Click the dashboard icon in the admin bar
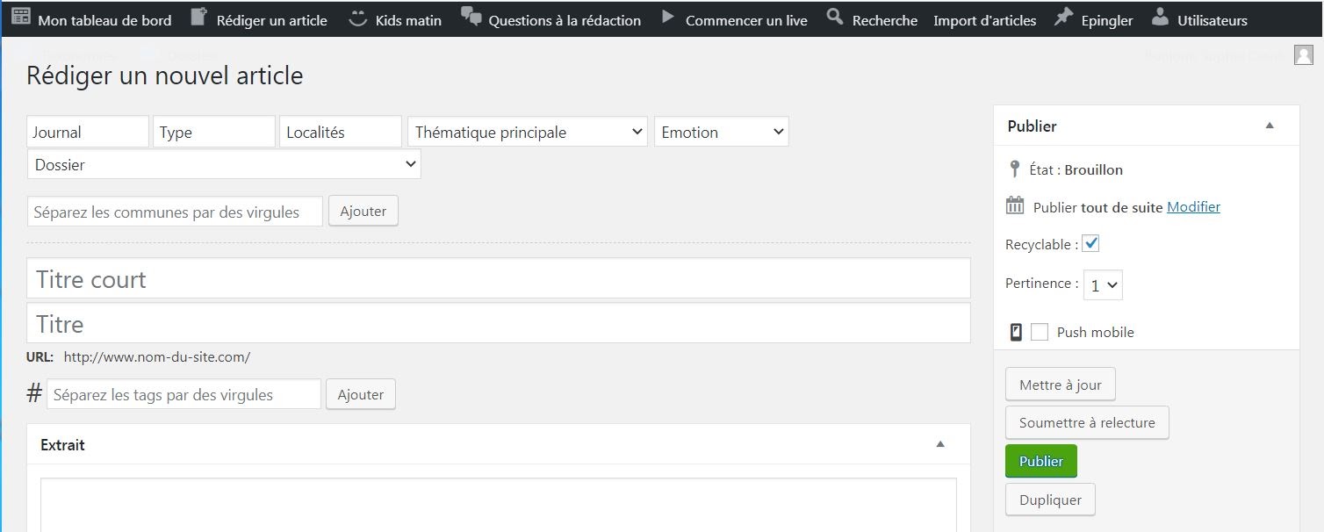Image resolution: width=1324 pixels, height=532 pixels. pyautogui.click(x=21, y=18)
